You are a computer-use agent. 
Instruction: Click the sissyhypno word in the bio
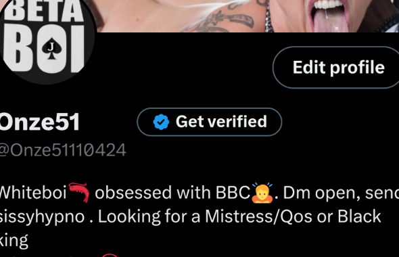coord(42,217)
